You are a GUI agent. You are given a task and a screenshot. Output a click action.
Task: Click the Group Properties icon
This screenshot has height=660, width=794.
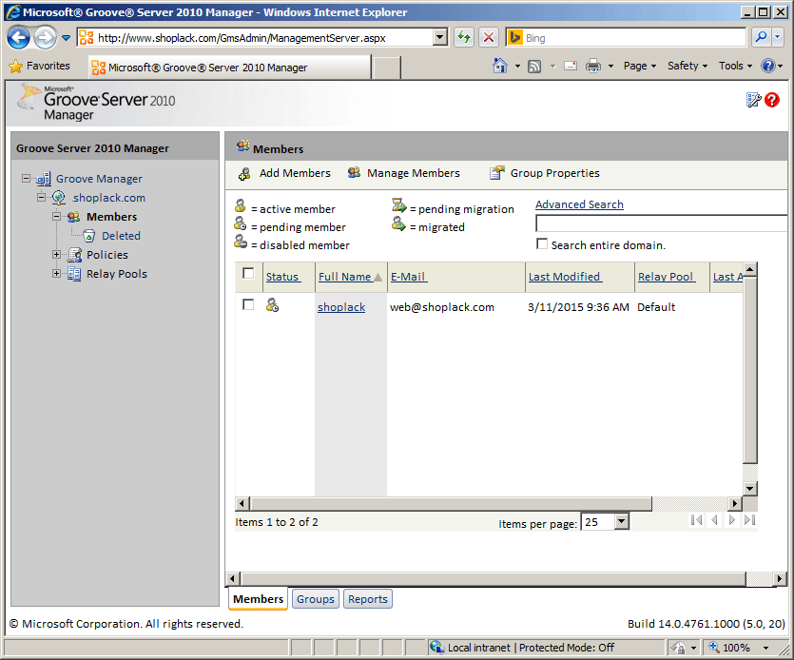[x=496, y=173]
